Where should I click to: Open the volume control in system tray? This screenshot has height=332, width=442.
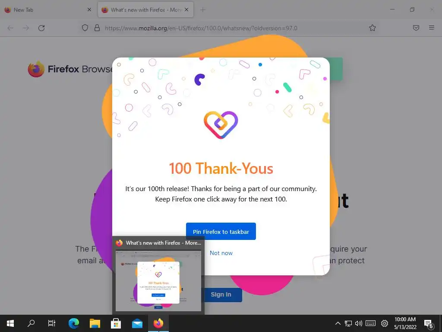tap(359, 323)
